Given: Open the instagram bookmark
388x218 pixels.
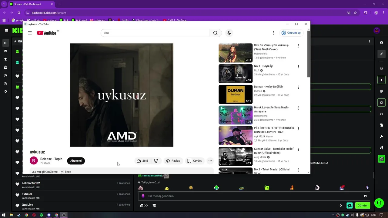Looking at the screenshot, I should point(97,20).
